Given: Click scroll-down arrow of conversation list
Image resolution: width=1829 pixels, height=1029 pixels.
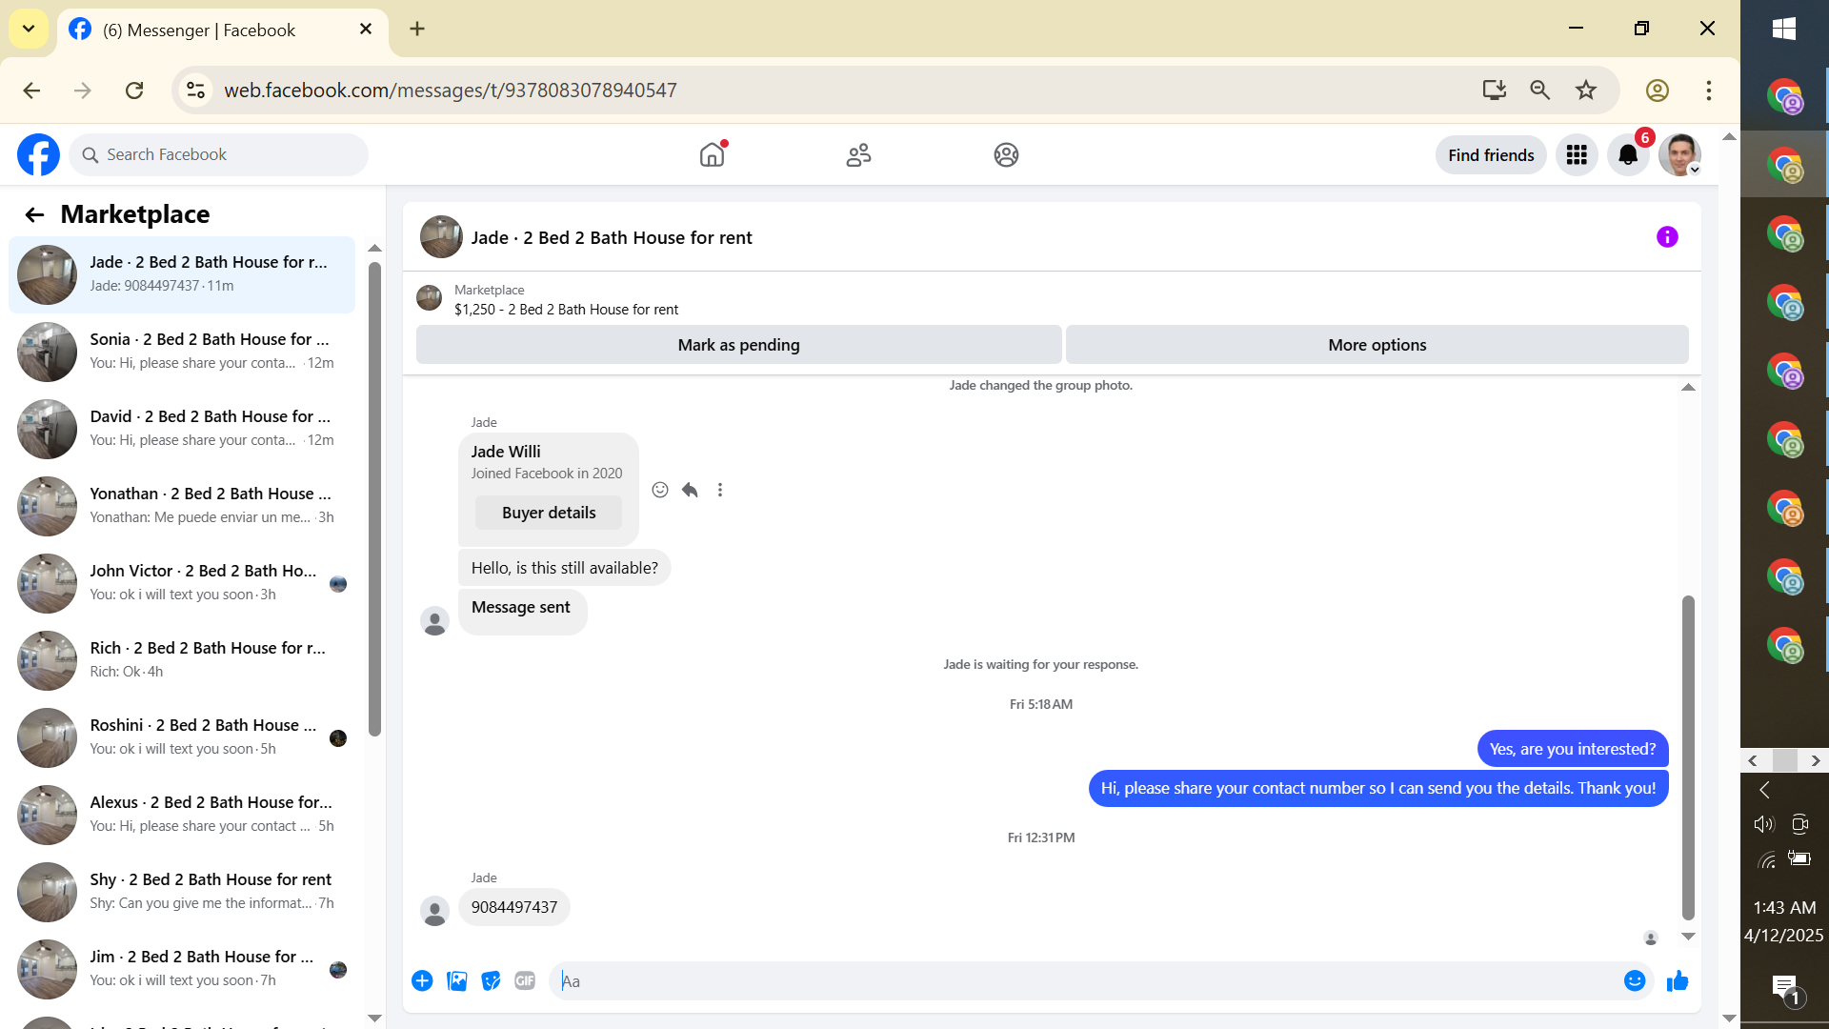Looking at the screenshot, I should tap(374, 1018).
